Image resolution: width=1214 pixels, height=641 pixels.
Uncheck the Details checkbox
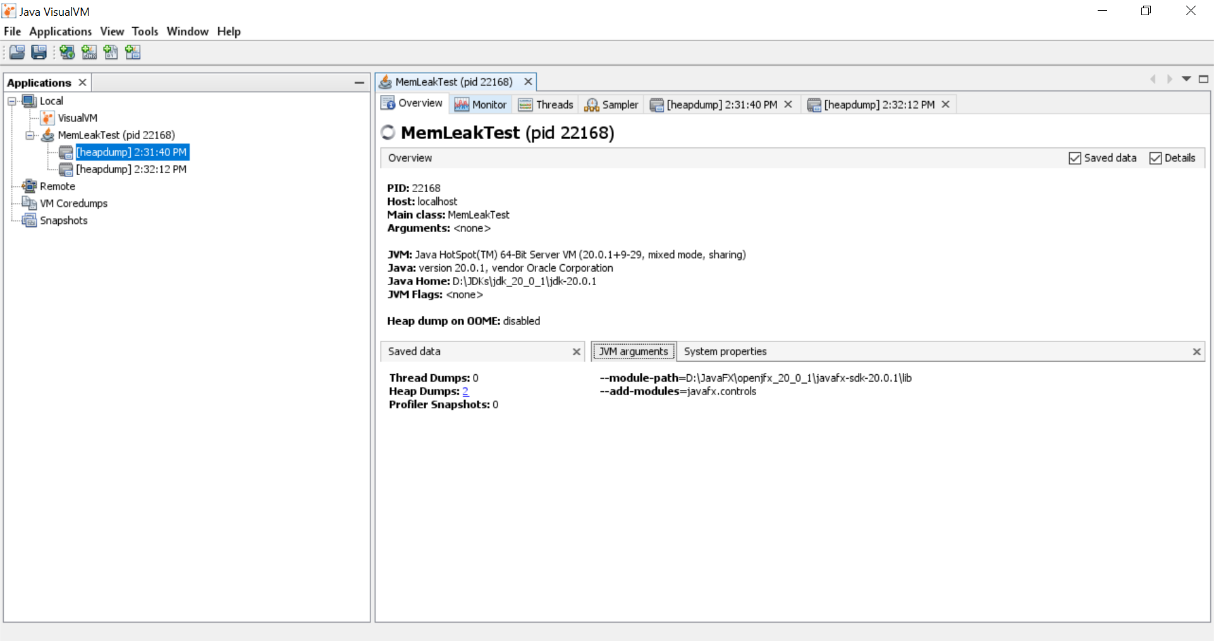click(1155, 158)
